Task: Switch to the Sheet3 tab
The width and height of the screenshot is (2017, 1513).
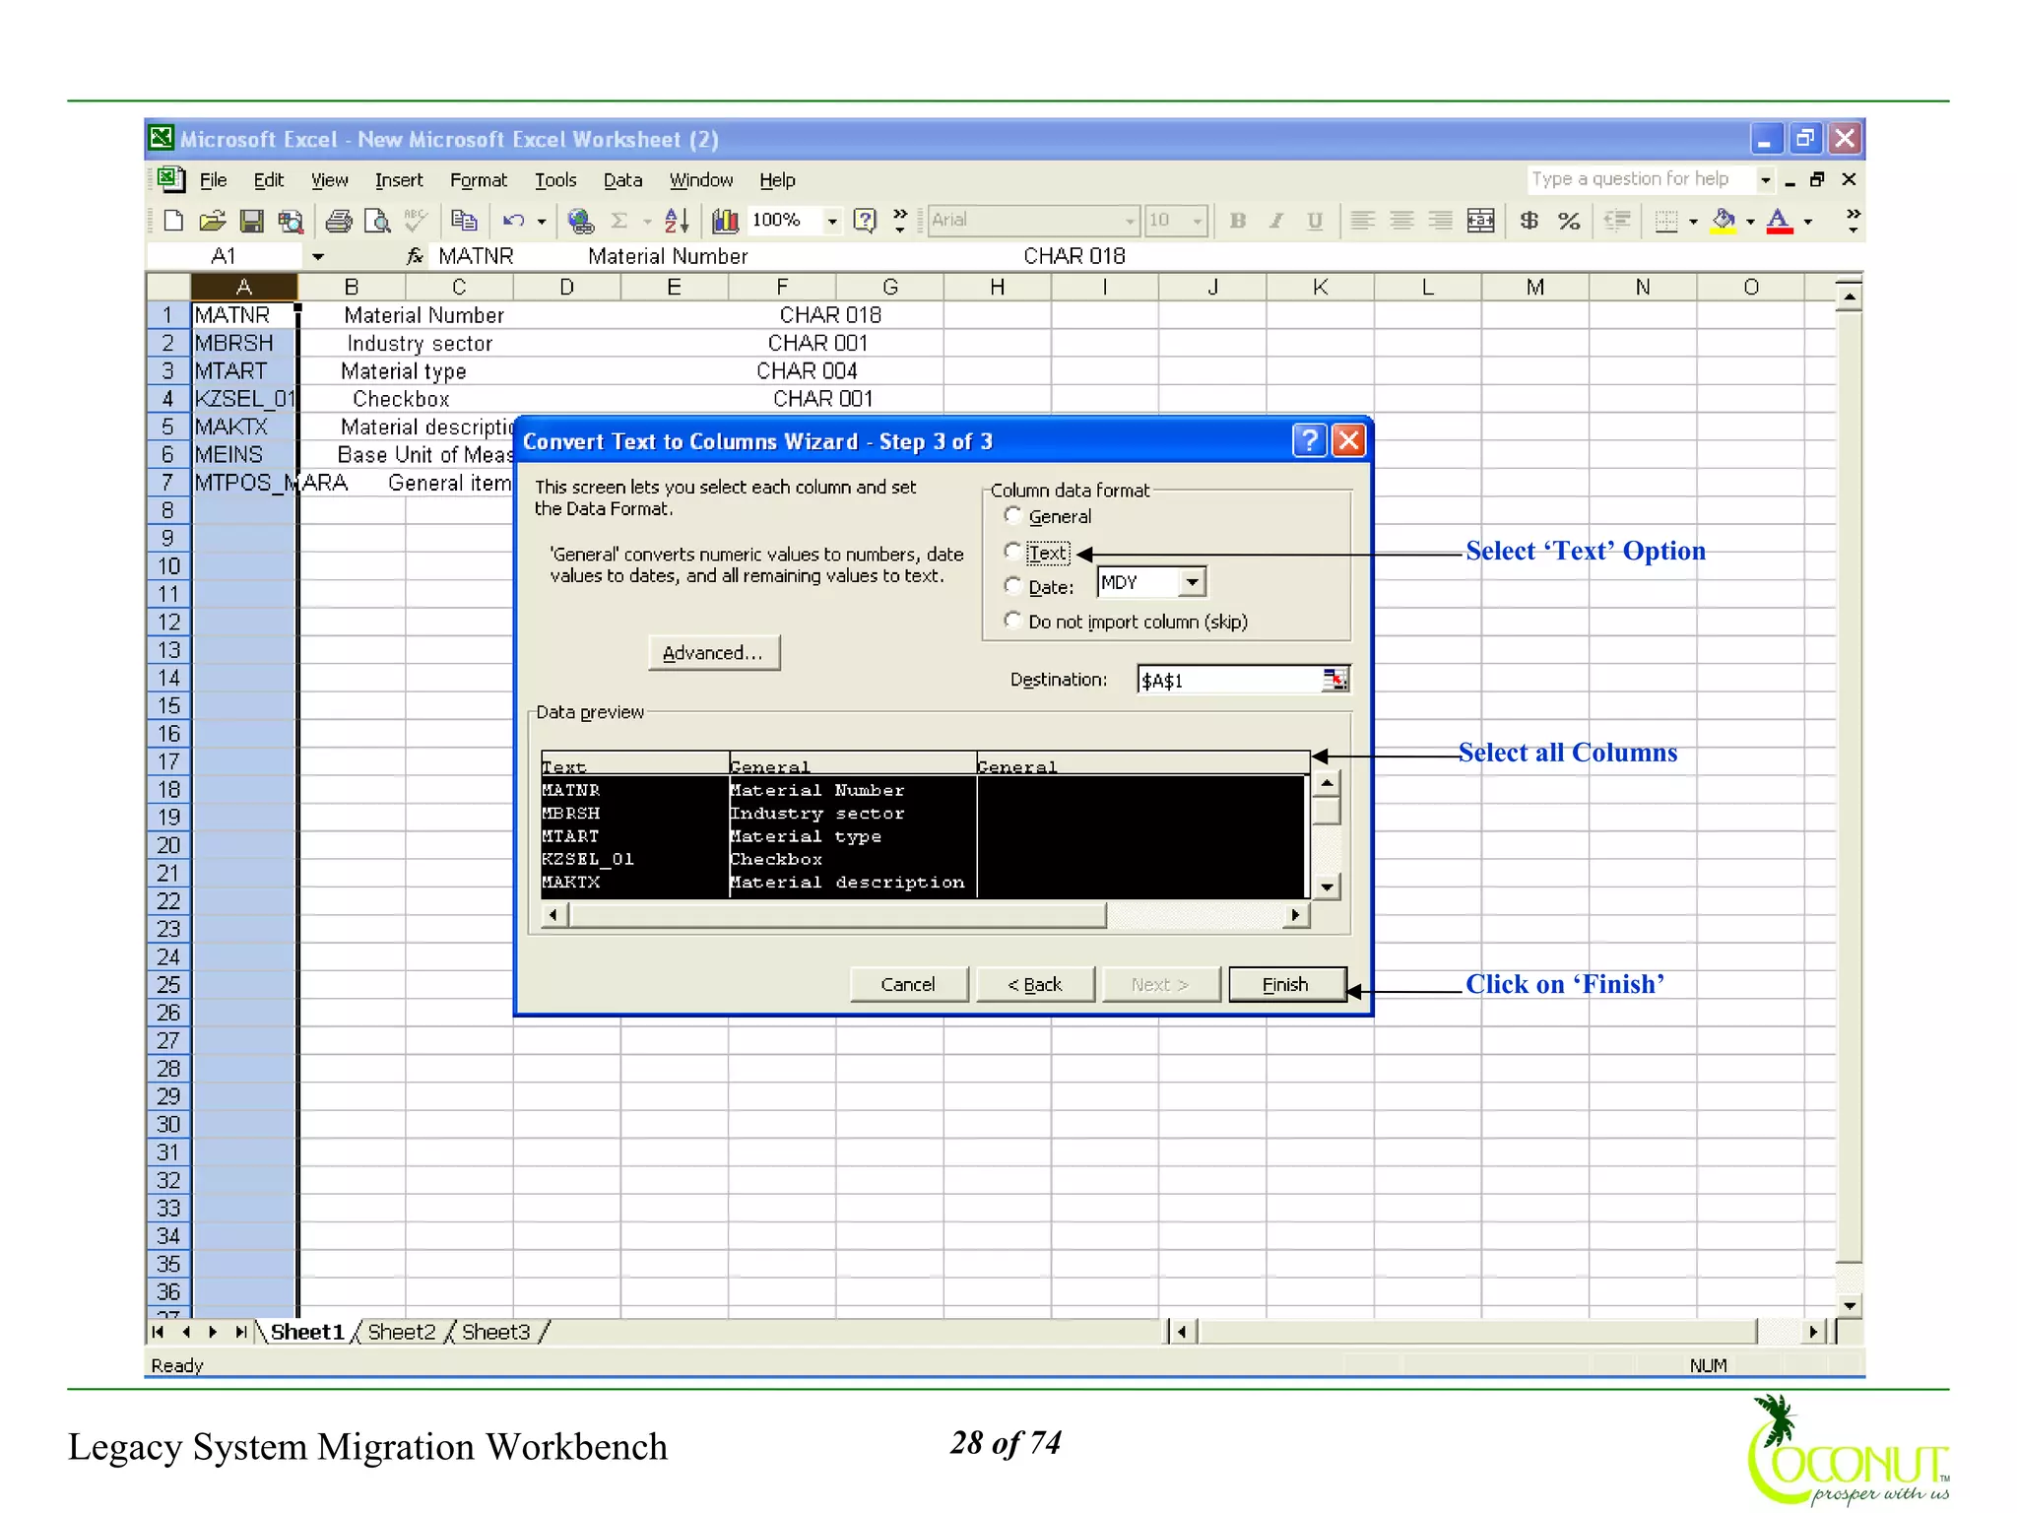Action: (495, 1332)
